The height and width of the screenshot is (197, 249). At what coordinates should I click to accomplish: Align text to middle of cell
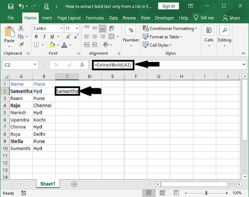pos(95,28)
